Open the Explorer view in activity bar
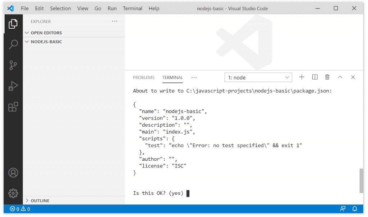368x217 pixels. [13, 24]
